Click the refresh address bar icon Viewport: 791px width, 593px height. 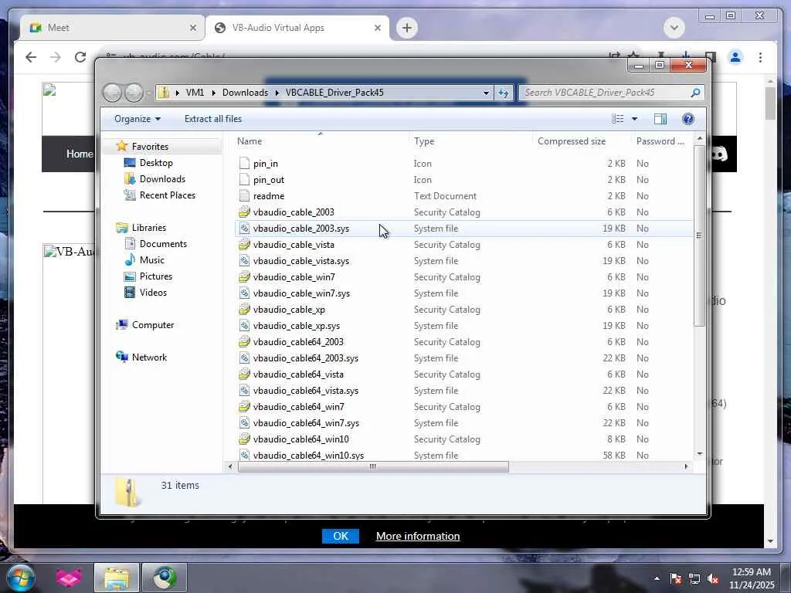coord(504,93)
